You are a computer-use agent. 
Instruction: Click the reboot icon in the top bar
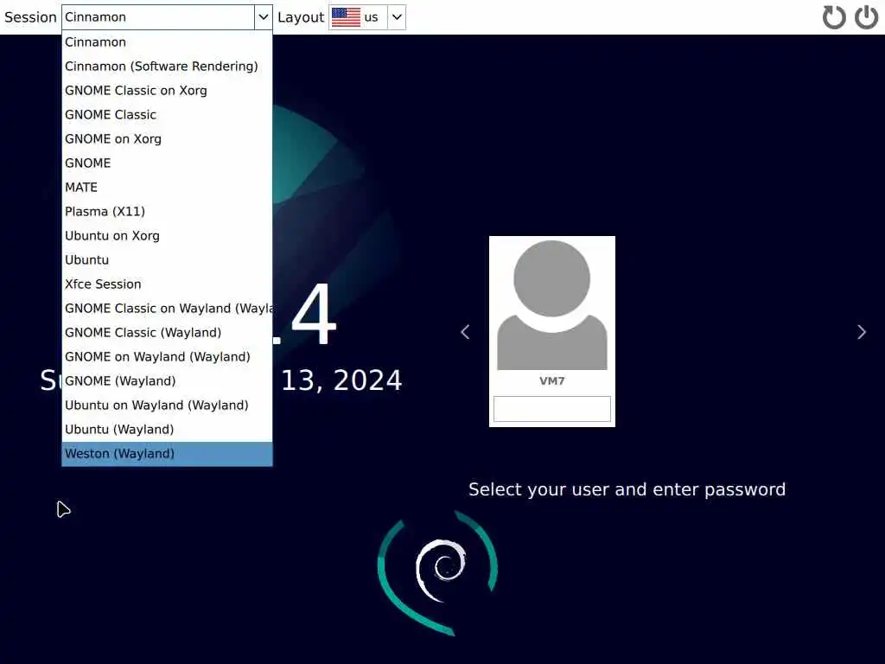[834, 17]
